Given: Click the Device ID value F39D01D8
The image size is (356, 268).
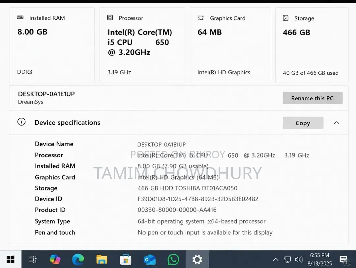Looking at the screenshot, I should tap(198, 199).
